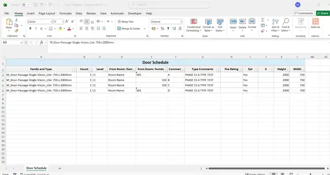Open filter dropdown for Fire Rating column
The height and width of the screenshot is (175, 330).
(240, 70)
